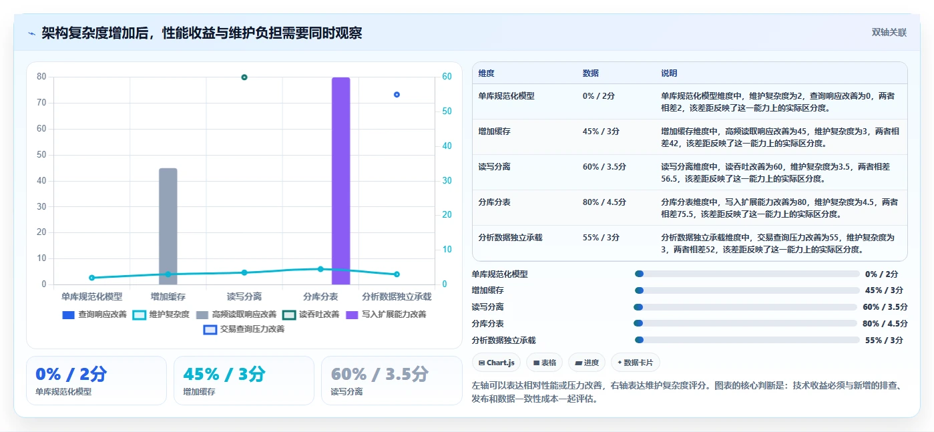Click the purple 分库分表 bar in the chart
Screen dimensions: 934x432
[340, 181]
